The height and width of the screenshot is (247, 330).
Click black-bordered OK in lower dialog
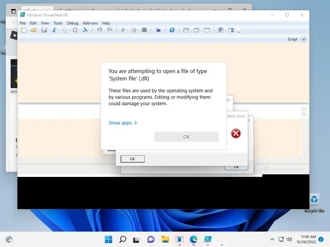132,159
